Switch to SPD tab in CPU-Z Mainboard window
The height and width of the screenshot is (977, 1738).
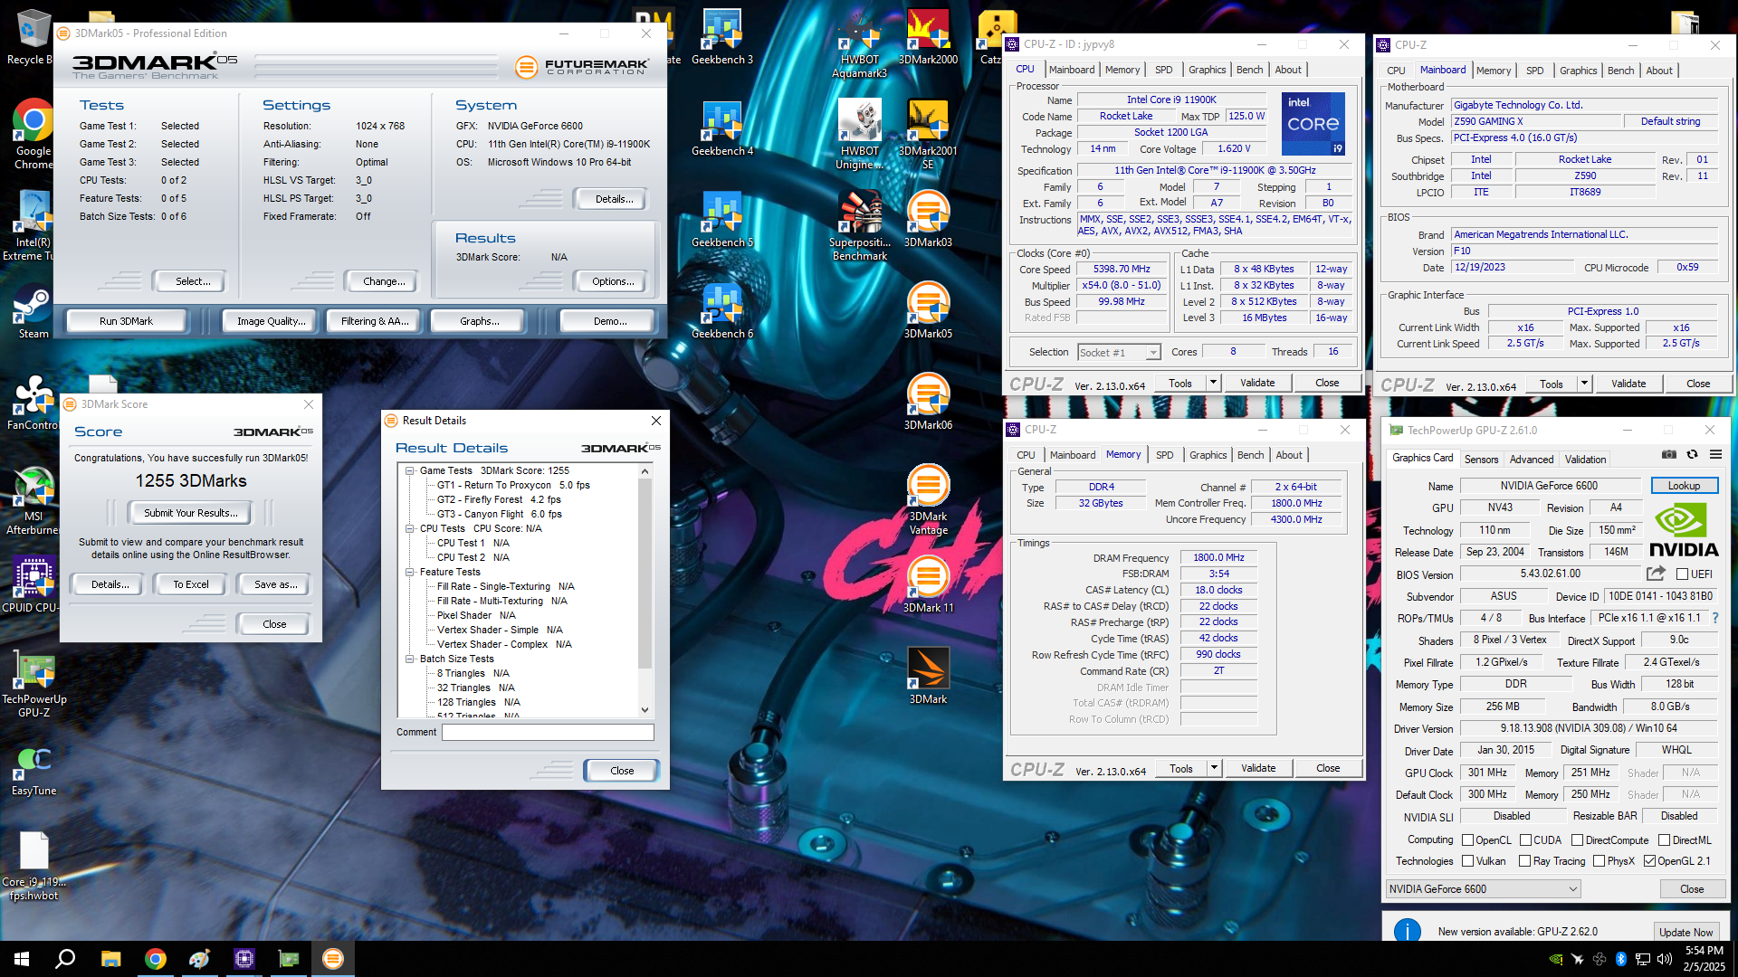point(1534,71)
